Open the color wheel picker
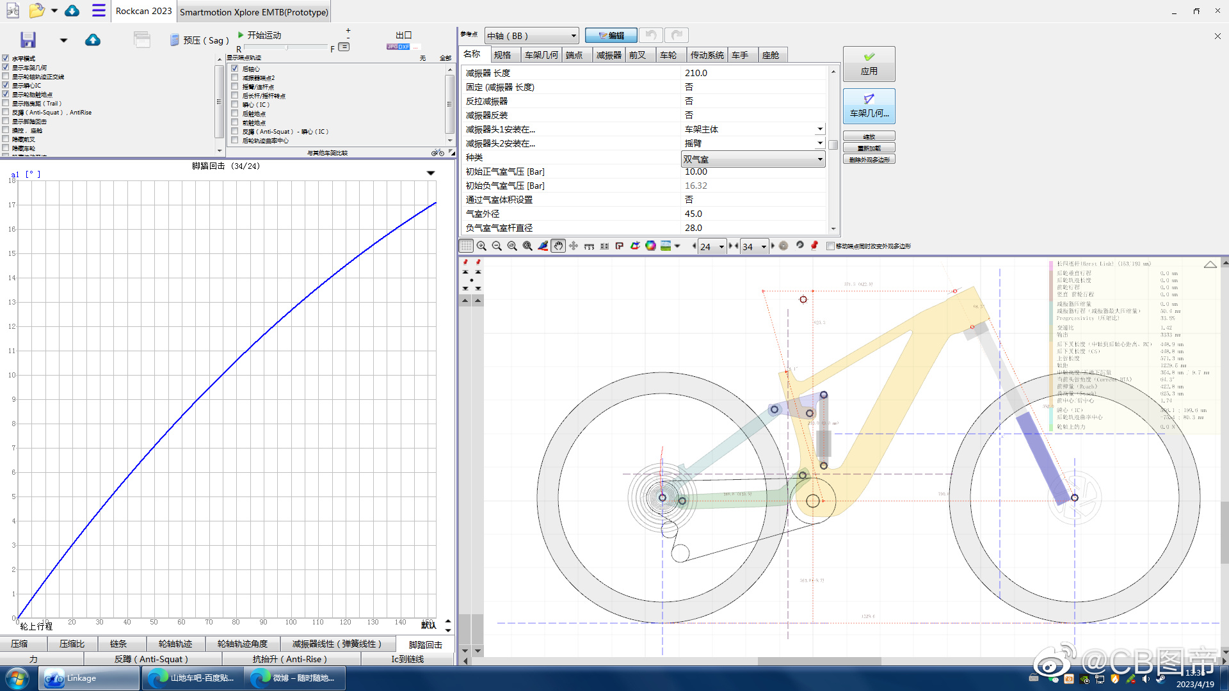The width and height of the screenshot is (1229, 691). (650, 246)
